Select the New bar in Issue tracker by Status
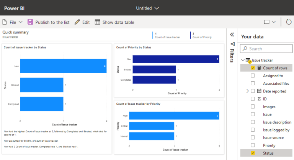Viewport: 294px width, 160px height. 64,66
